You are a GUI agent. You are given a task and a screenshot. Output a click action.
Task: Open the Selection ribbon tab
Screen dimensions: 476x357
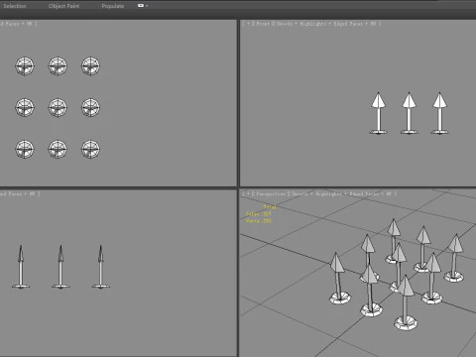coord(15,6)
